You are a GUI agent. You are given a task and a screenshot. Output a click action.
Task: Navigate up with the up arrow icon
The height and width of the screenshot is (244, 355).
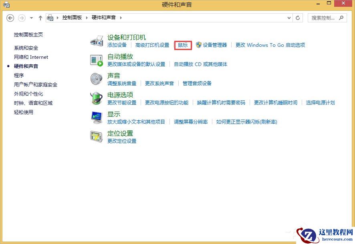(40, 18)
